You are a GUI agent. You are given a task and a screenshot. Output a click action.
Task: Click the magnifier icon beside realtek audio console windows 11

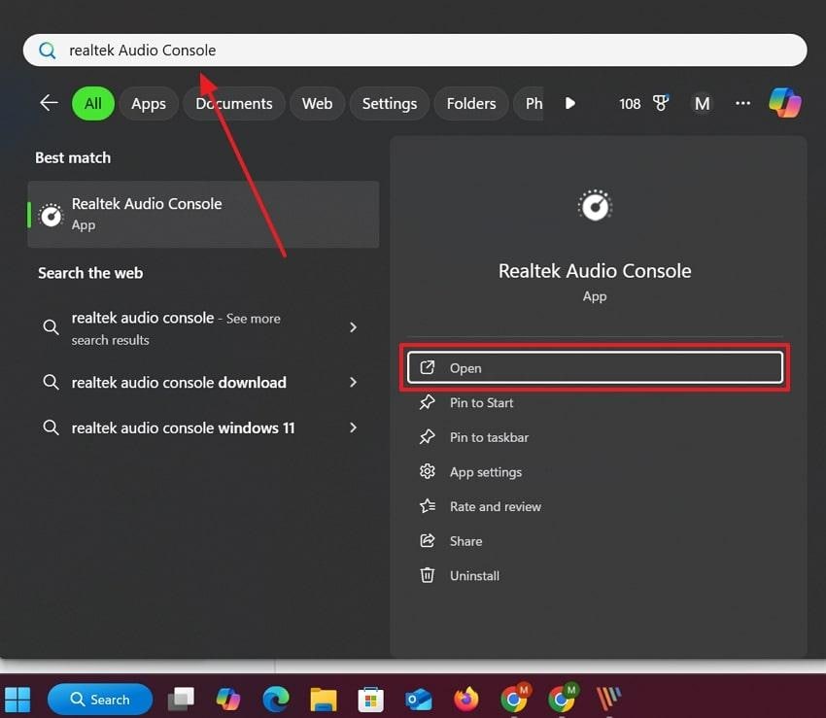51,427
